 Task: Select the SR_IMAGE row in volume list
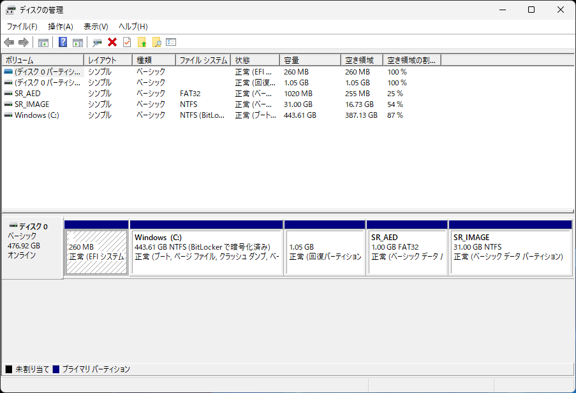tap(32, 104)
